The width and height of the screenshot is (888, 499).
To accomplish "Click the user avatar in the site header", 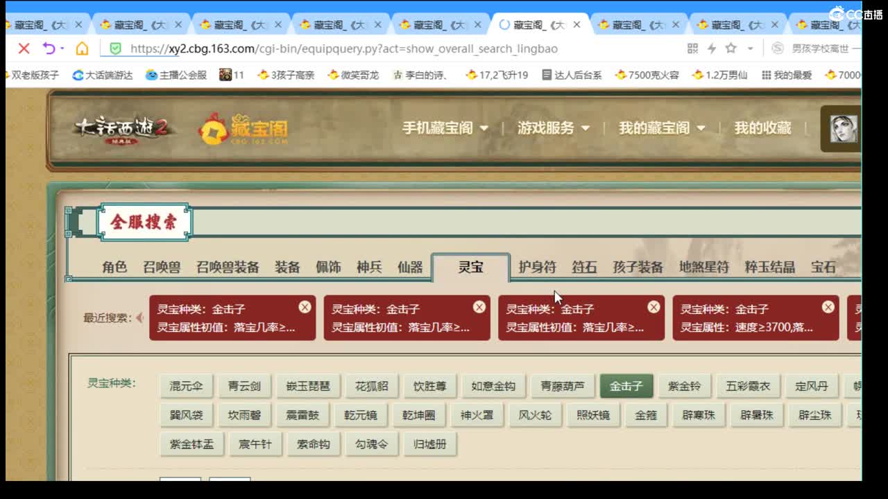I will [x=843, y=129].
